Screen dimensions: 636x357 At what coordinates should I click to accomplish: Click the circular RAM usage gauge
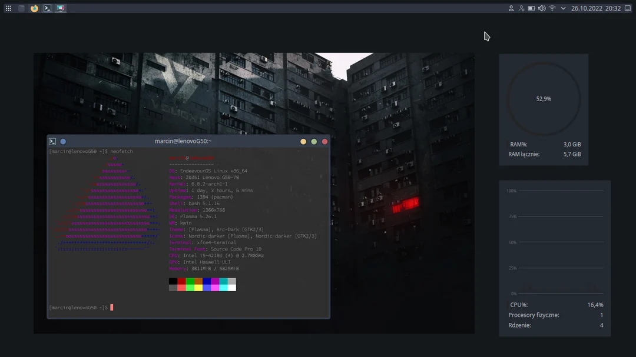544,99
